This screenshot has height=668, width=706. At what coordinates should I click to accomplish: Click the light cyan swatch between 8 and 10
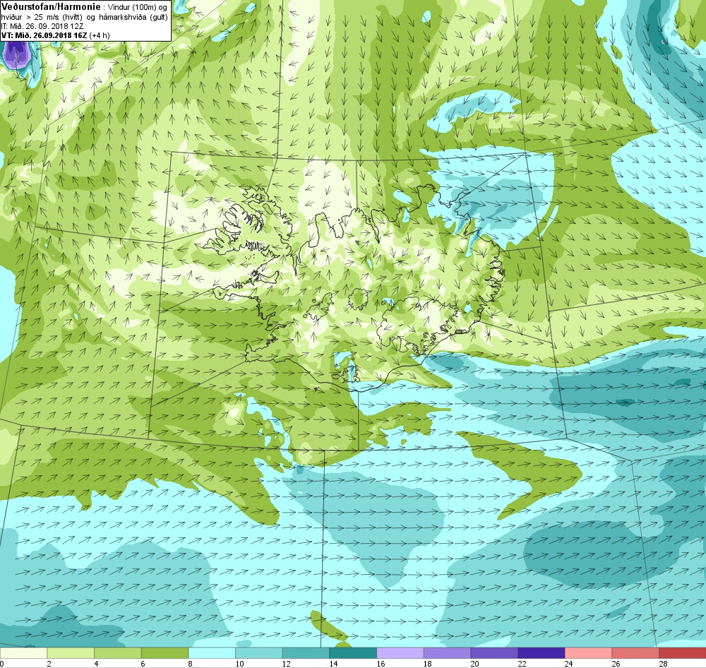(x=212, y=653)
